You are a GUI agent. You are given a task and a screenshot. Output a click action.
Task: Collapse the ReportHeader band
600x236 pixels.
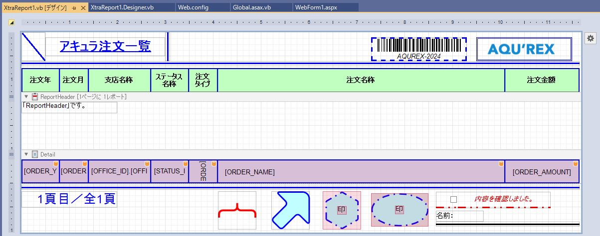[x=26, y=96]
